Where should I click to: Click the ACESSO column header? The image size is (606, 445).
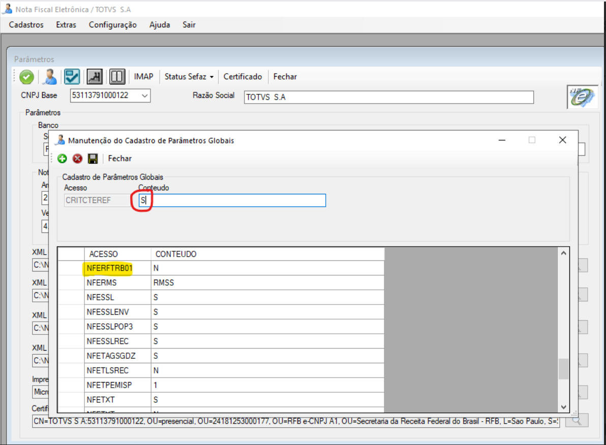pos(118,254)
